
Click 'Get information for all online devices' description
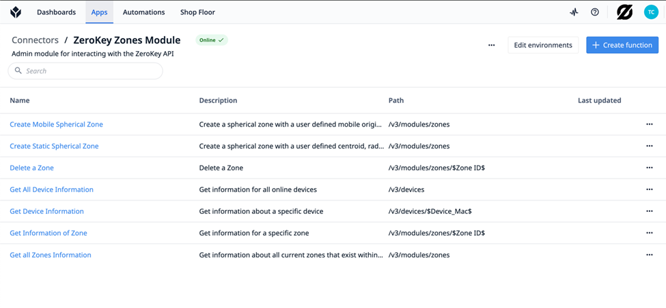coord(258,189)
